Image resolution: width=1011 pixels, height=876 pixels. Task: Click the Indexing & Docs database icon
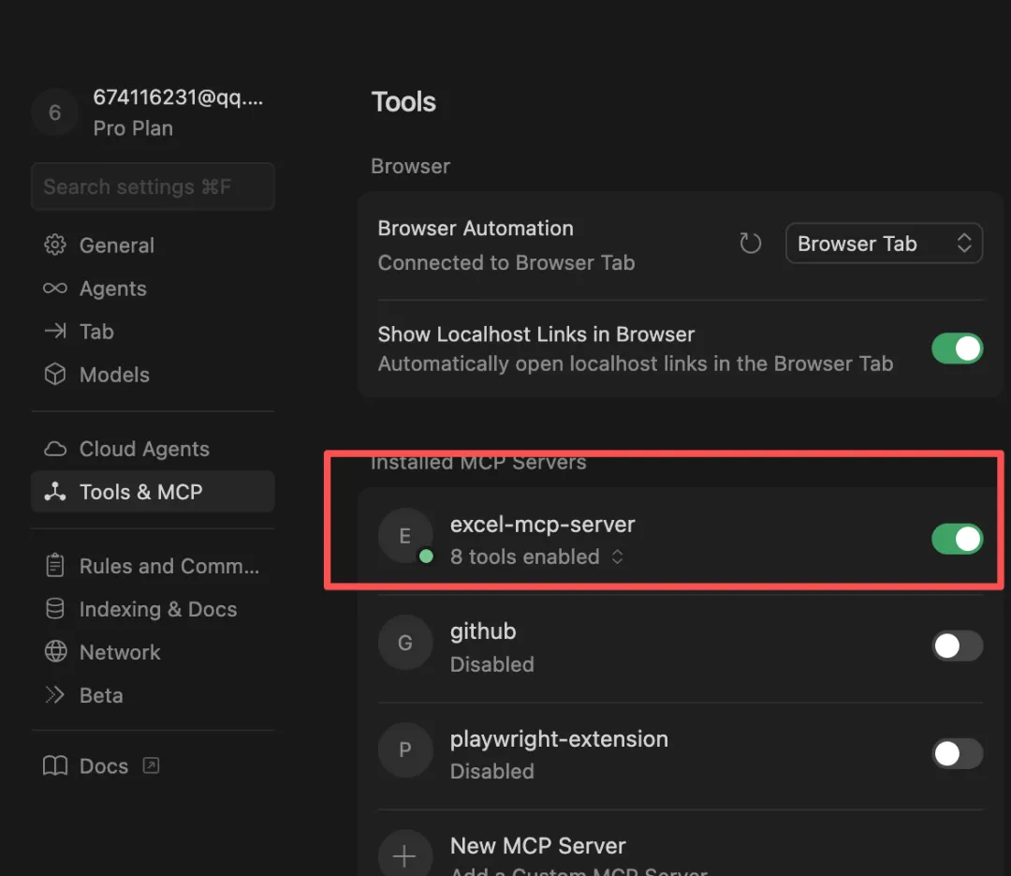[55, 609]
